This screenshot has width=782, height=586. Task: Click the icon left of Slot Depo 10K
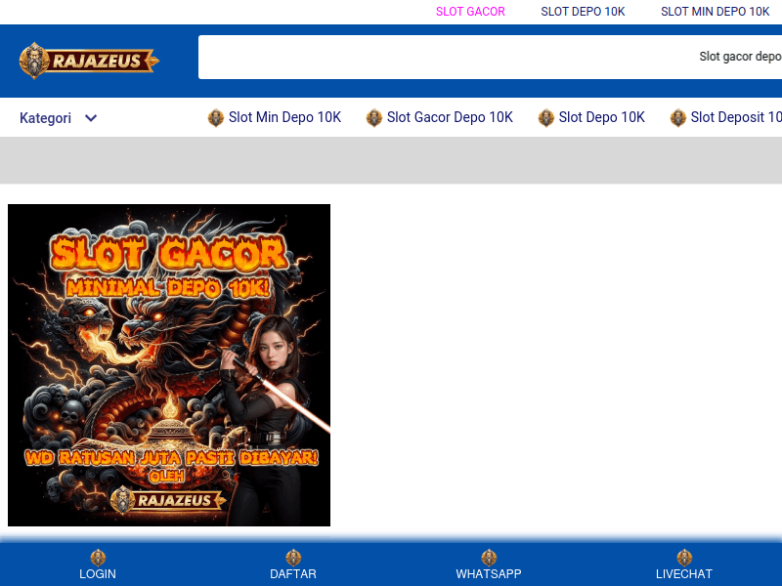(546, 118)
